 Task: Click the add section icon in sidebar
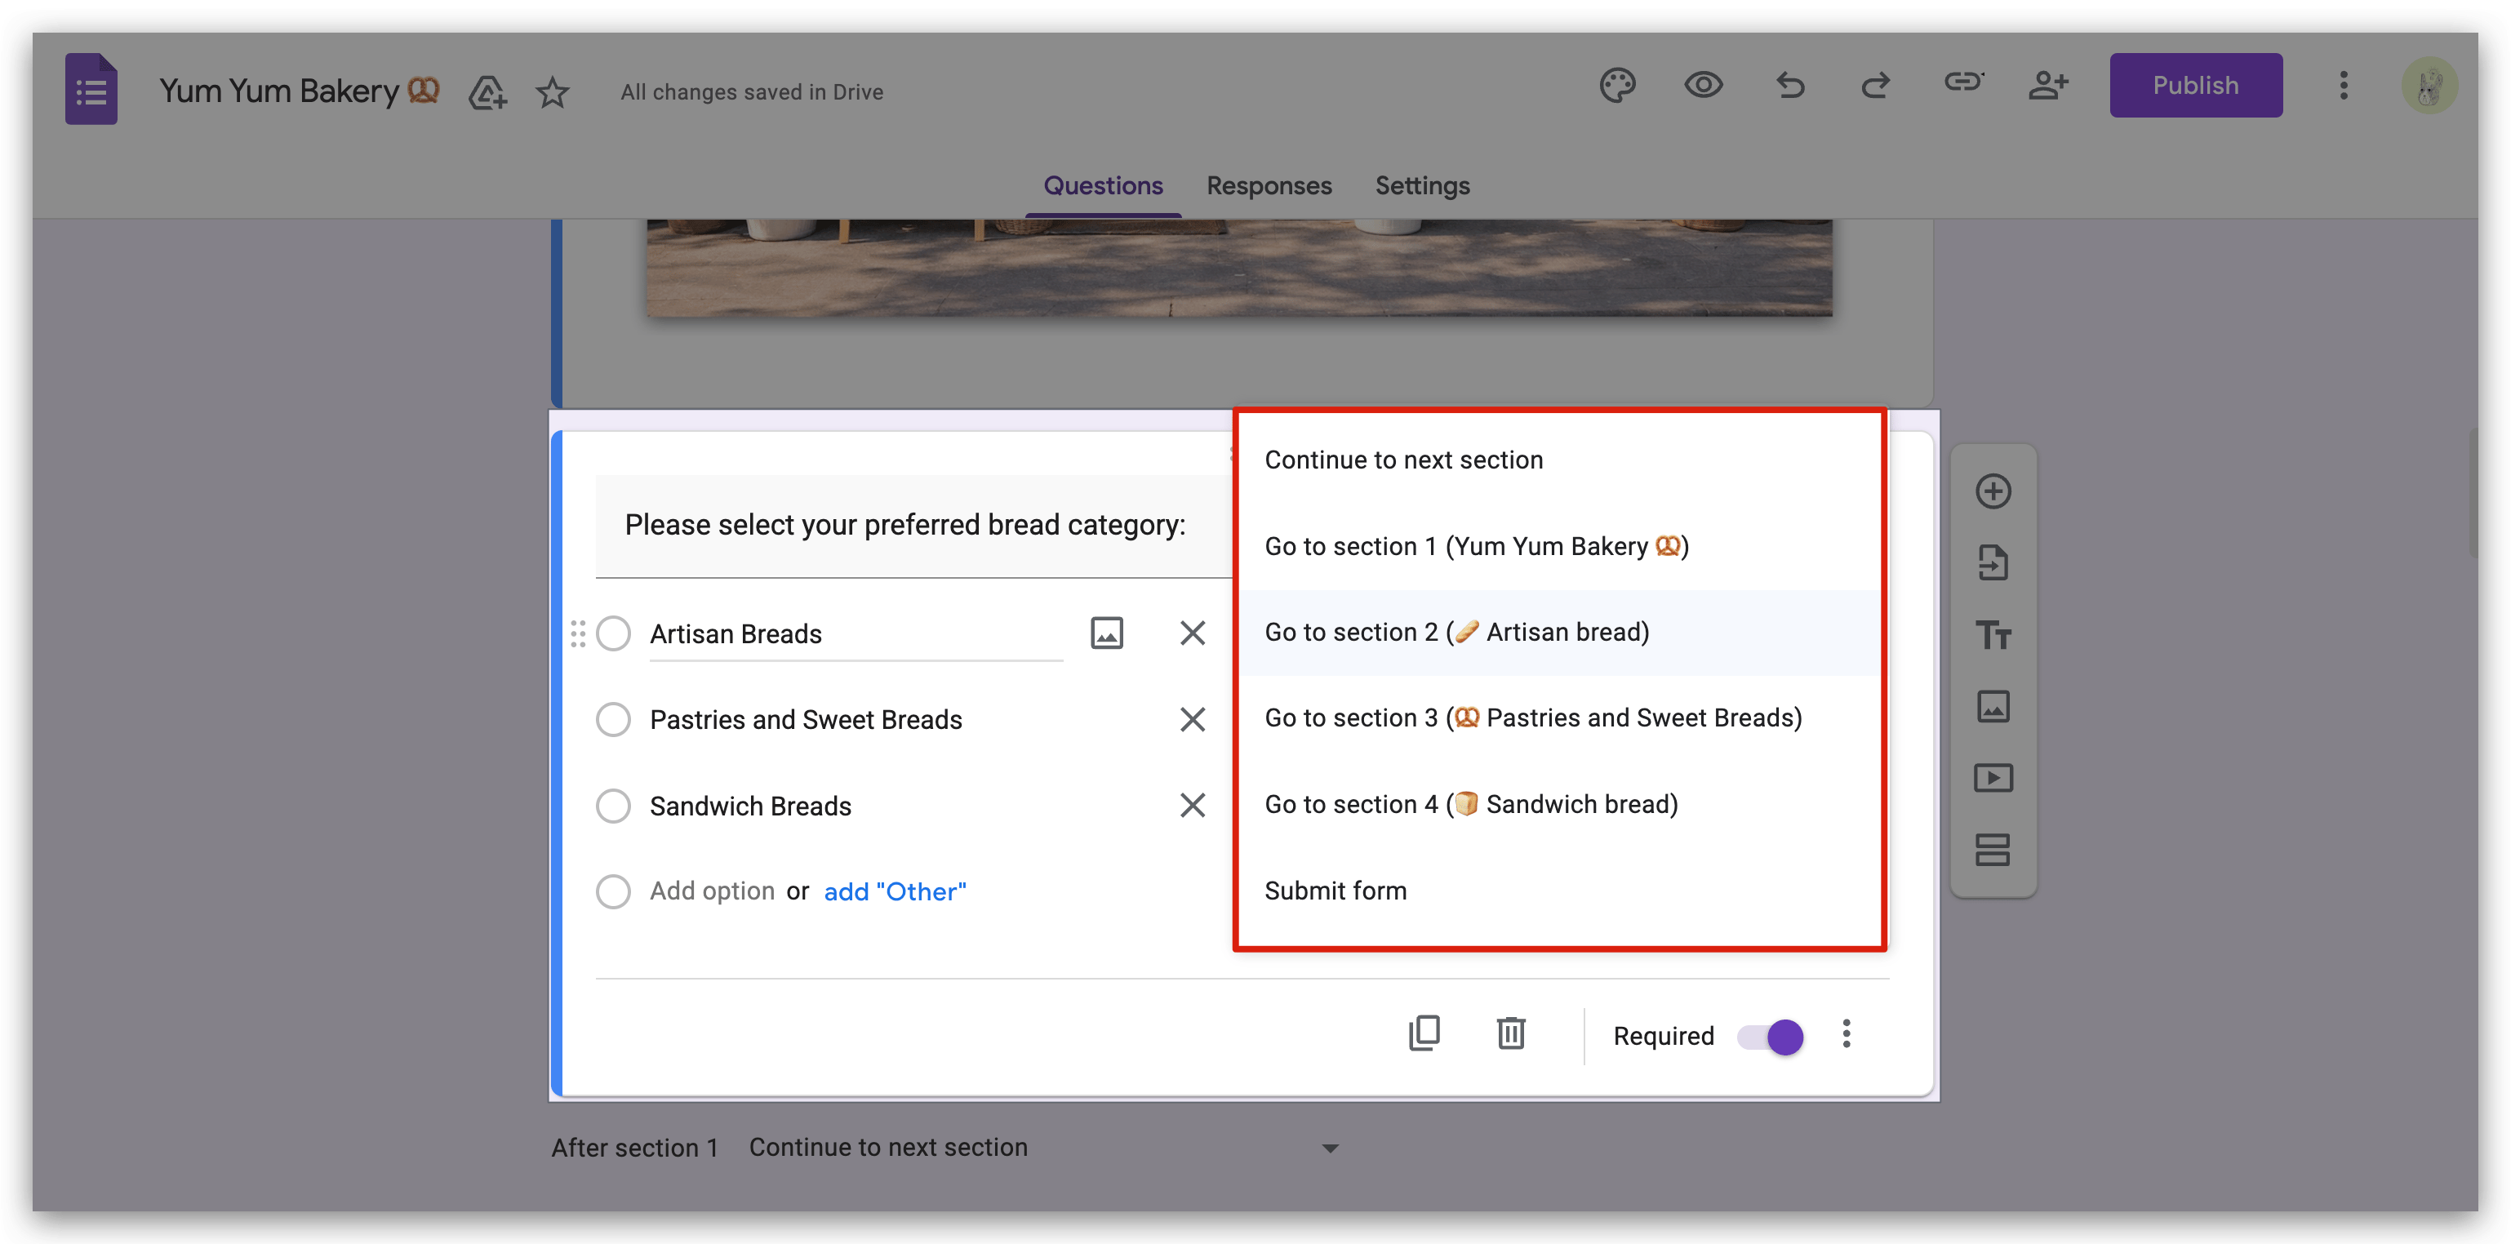[x=1993, y=850]
